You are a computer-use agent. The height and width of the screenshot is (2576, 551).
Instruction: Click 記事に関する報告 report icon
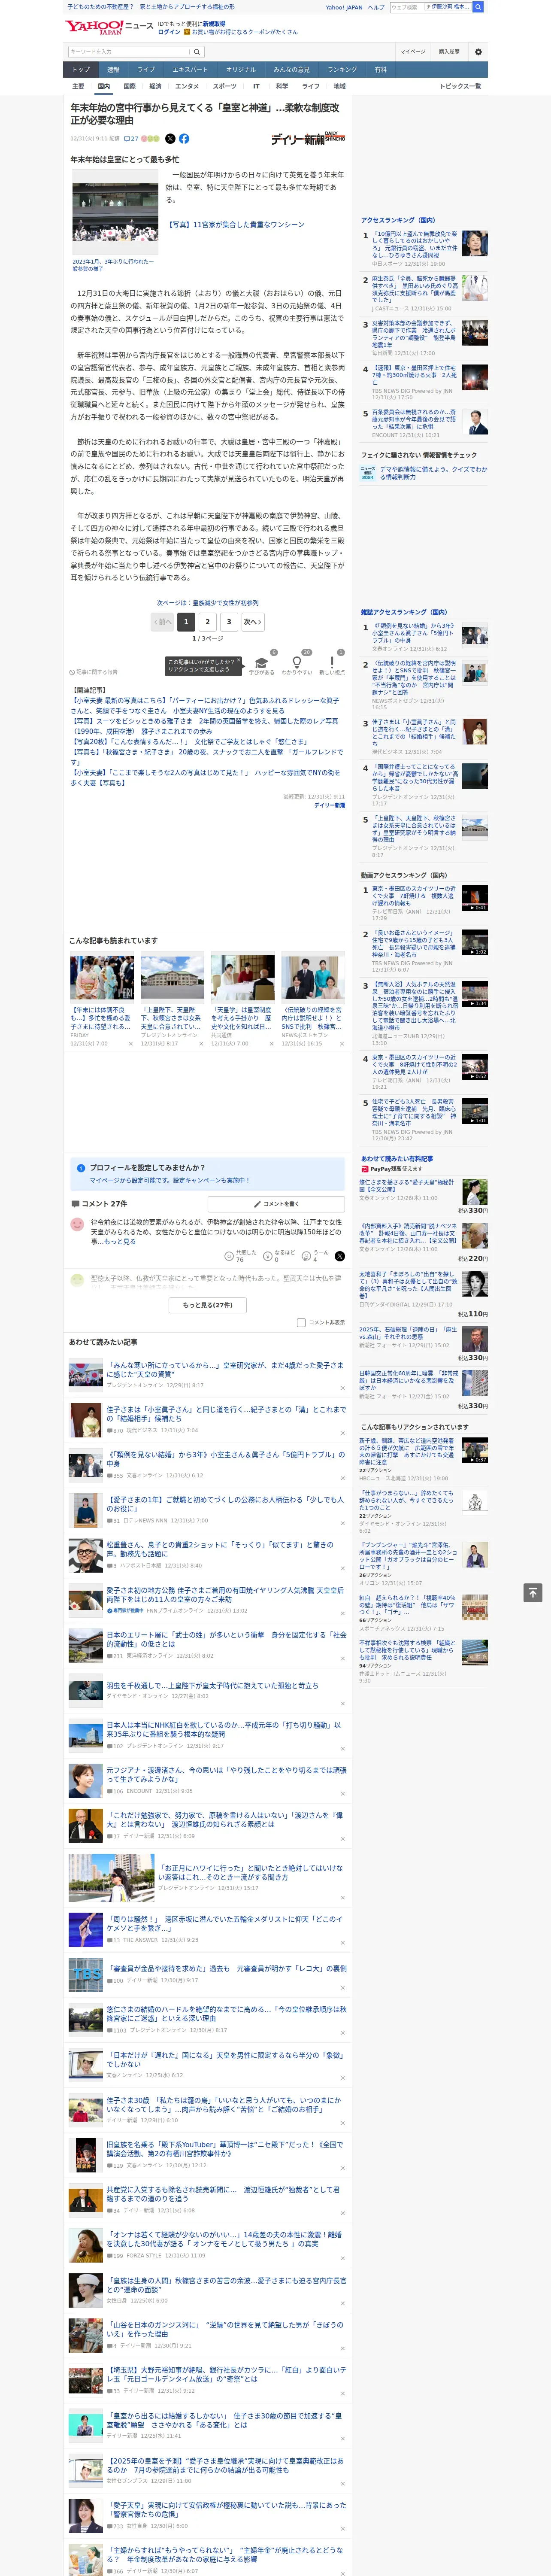pyautogui.click(x=93, y=672)
